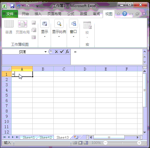Restore down the inner workbook window

pyautogui.click(x=137, y=14)
